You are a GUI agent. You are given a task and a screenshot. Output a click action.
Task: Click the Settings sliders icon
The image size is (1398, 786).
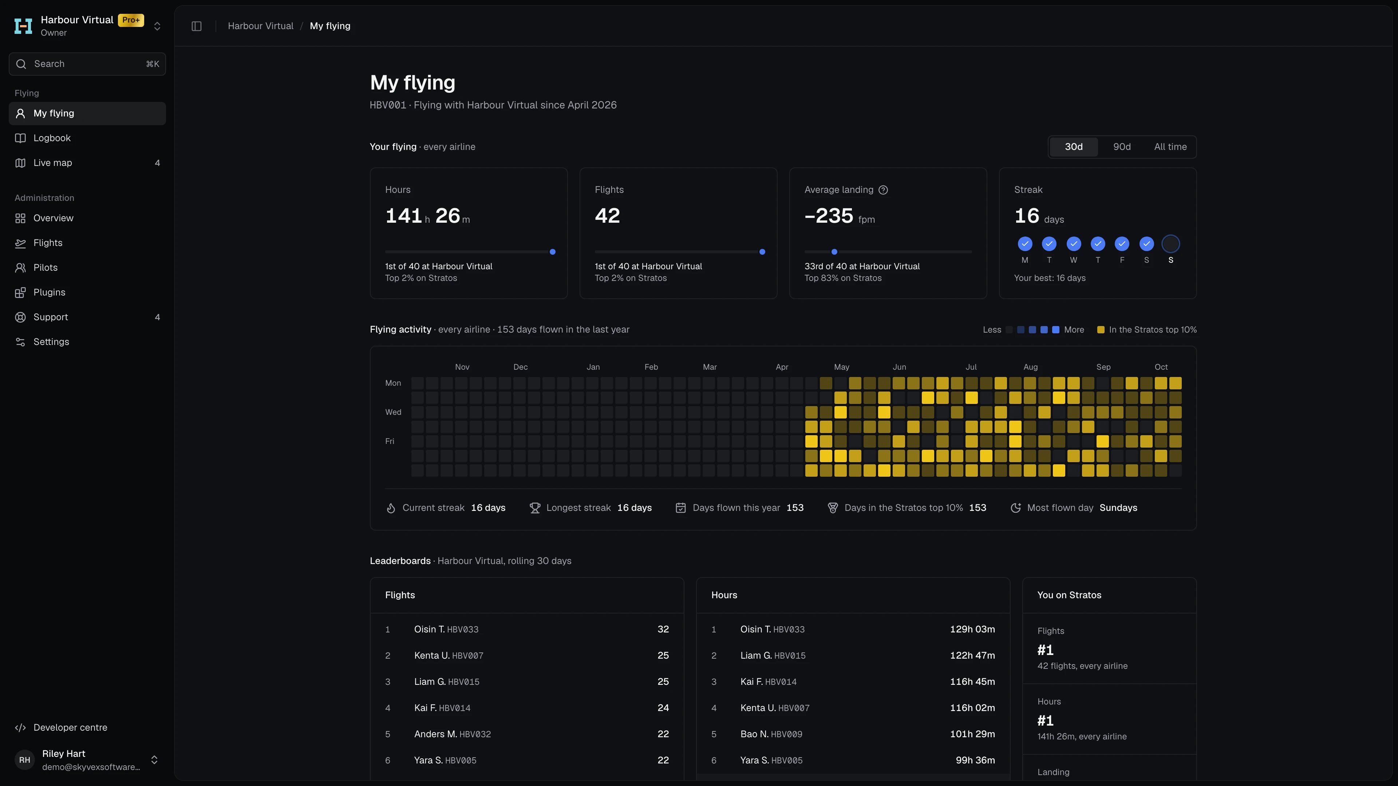(x=21, y=342)
